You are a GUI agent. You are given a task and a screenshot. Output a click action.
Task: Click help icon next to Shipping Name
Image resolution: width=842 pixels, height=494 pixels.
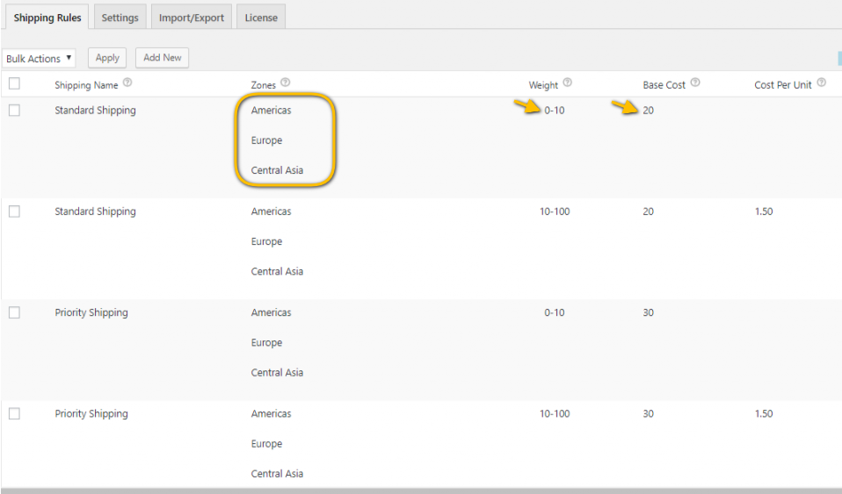tap(127, 82)
